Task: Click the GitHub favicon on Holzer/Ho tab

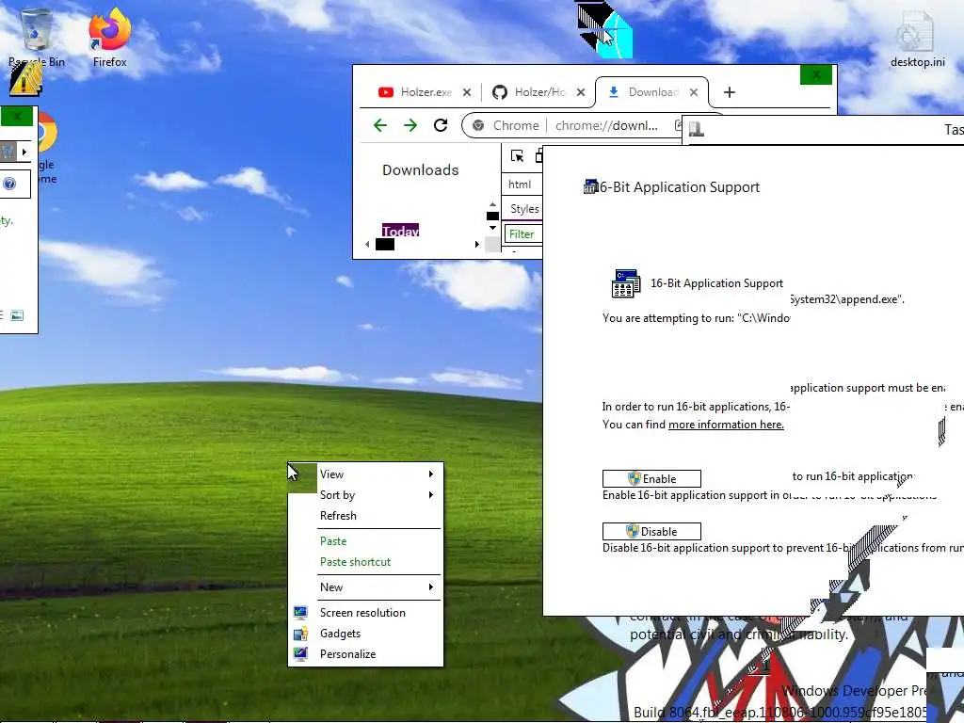Action: click(x=499, y=92)
